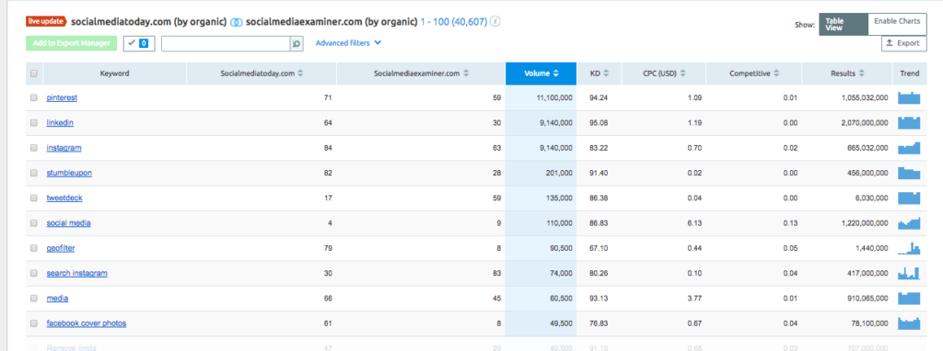The image size is (943, 351).
Task: Open linkedin trend chart thumbnail
Action: [909, 123]
